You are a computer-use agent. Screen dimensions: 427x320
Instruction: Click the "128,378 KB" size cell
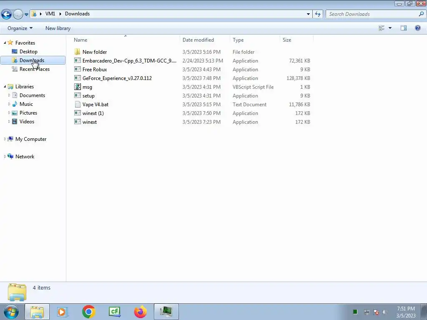click(x=298, y=78)
